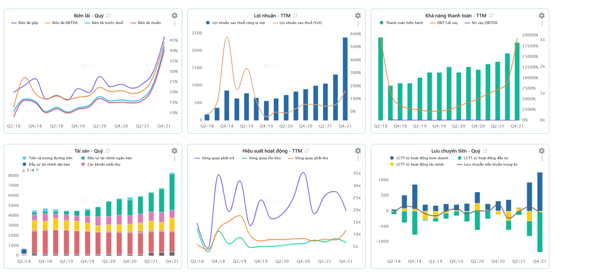Refresh the Biên lãi - Quý chart
Screen dimensions: 608x274
pyautogui.click(x=109, y=16)
